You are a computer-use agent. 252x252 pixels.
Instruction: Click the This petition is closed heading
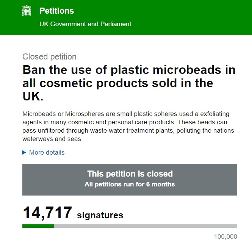point(130,174)
